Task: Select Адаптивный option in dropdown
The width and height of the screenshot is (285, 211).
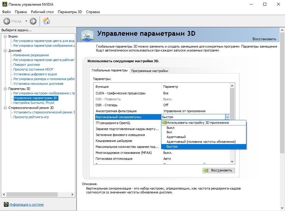Action: (204, 137)
